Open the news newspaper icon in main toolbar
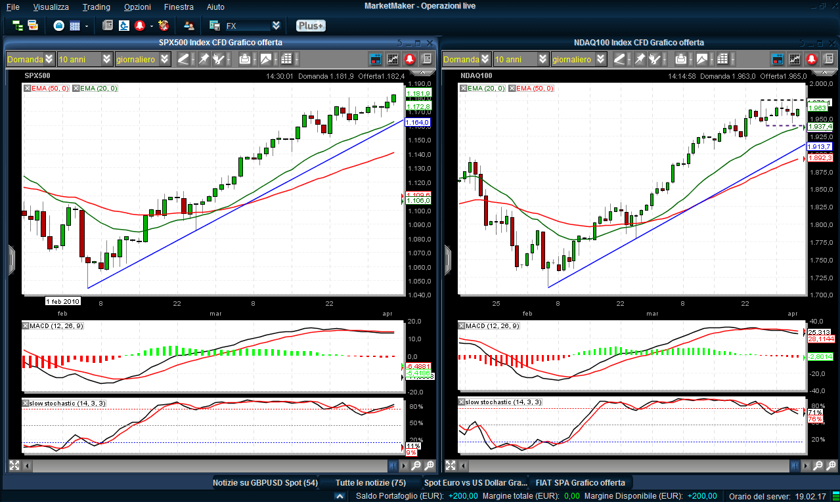 pyautogui.click(x=108, y=26)
